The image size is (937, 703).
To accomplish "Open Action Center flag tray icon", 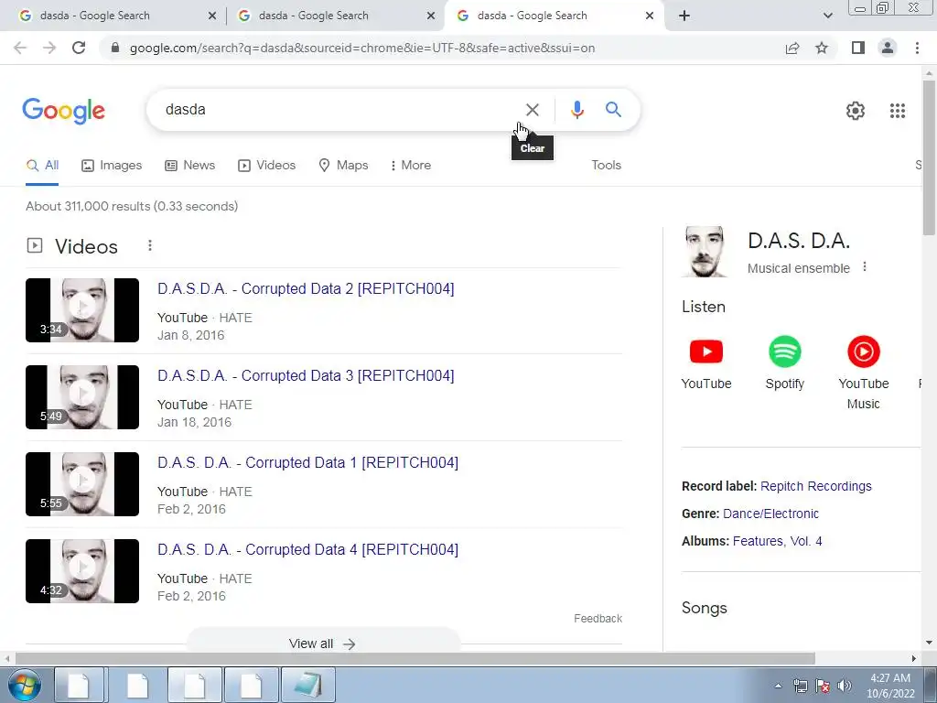I will [823, 686].
